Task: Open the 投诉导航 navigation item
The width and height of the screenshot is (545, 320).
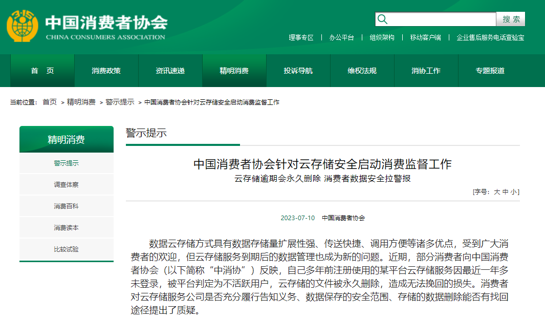Action: pos(298,71)
